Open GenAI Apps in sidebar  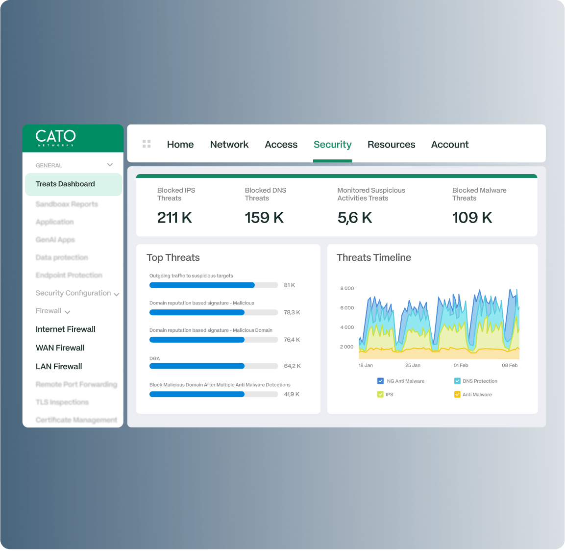(55, 240)
